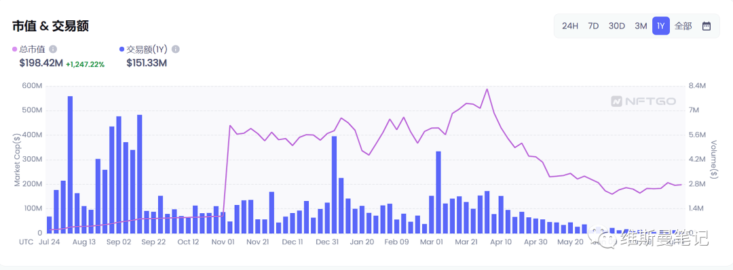This screenshot has height=270, width=733.
Task: Click the purple 总市值 legend dot
Action: click(15, 49)
